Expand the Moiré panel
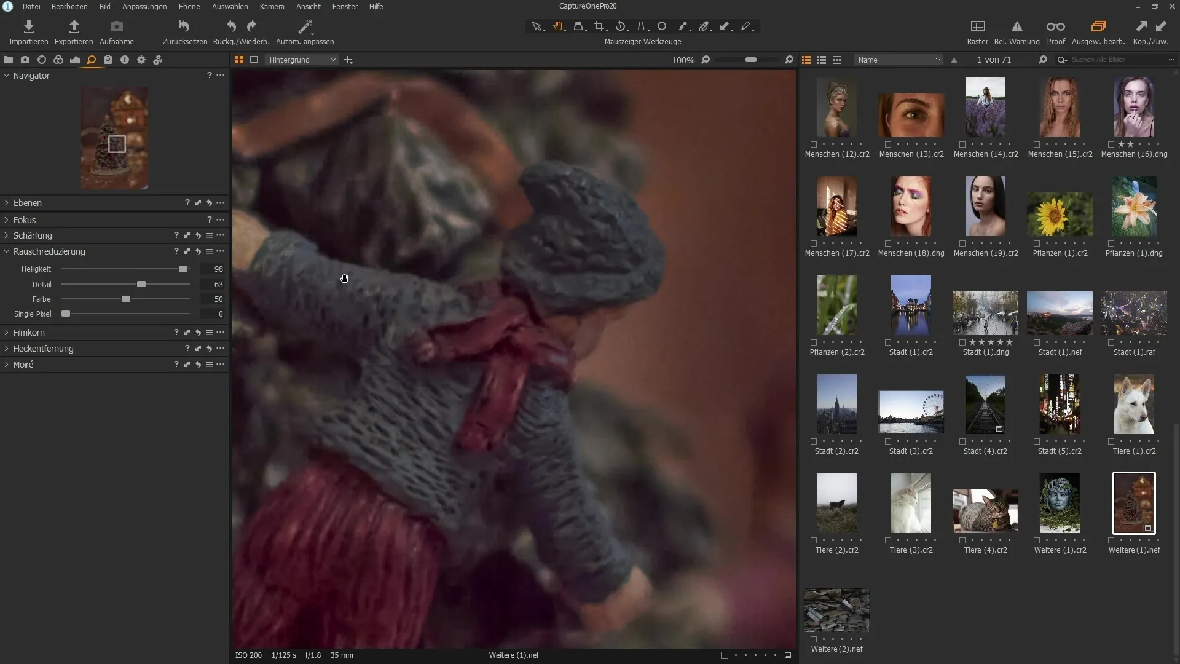Viewport: 1180px width, 664px height. [x=7, y=365]
